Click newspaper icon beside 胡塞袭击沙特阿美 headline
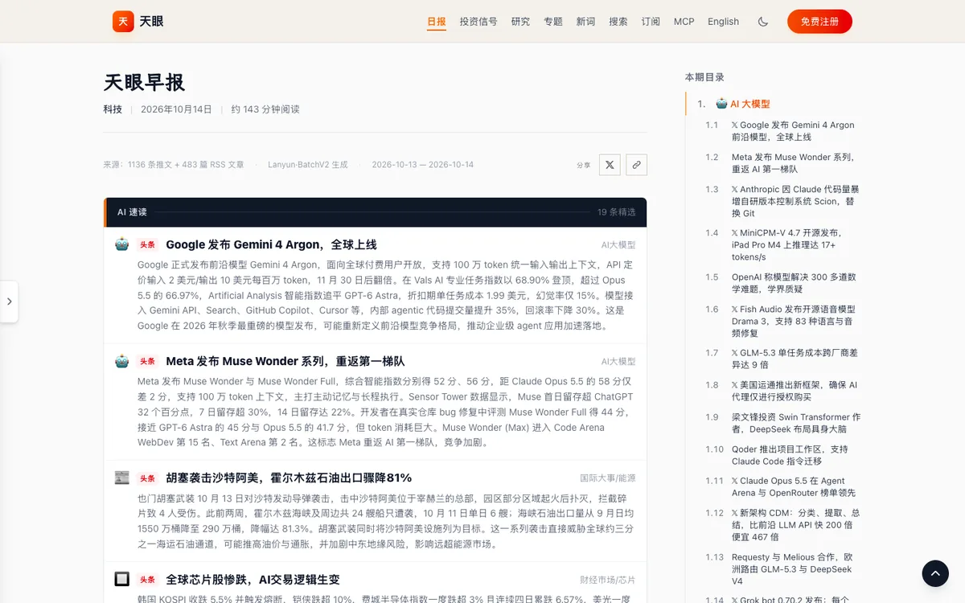Viewport: 965px width, 603px height. tap(122, 478)
